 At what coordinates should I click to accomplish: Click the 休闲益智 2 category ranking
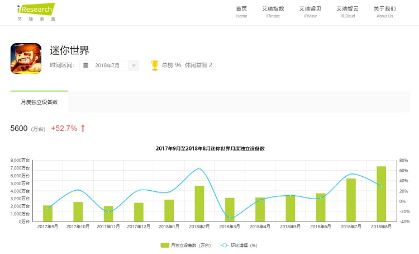pos(198,65)
